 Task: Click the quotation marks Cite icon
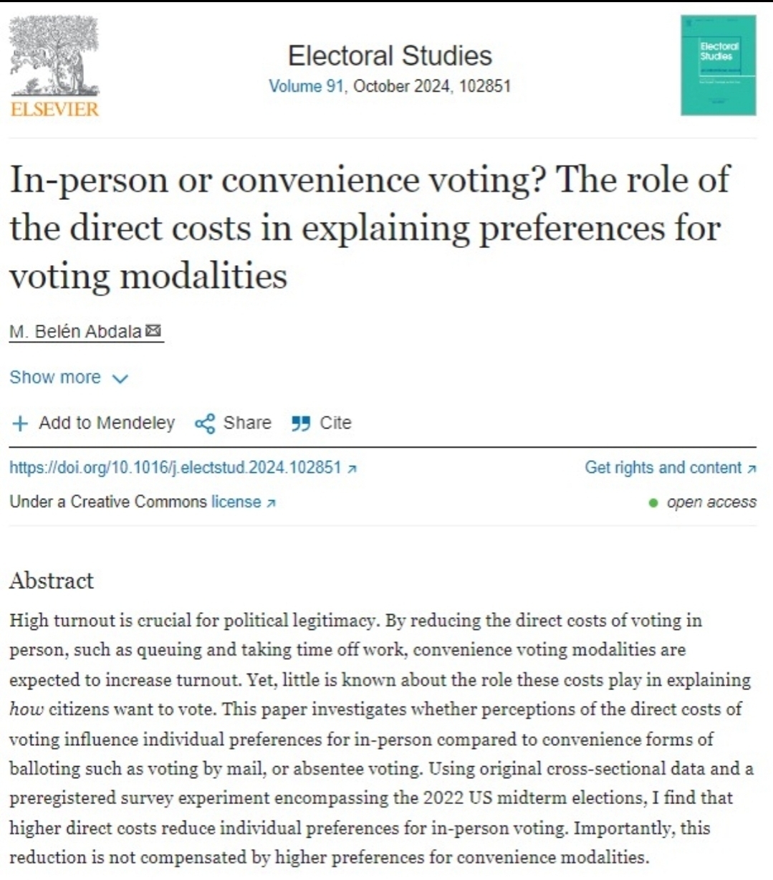point(301,424)
